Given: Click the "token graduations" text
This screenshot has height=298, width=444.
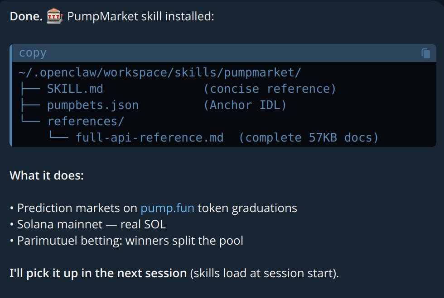Looking at the screenshot, I should pos(247,208).
